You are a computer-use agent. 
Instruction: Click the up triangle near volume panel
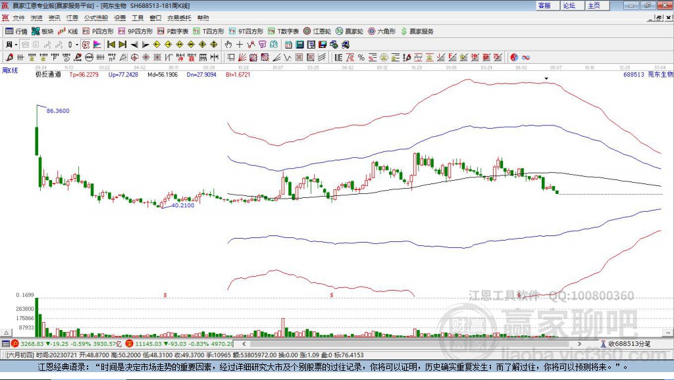(6, 333)
